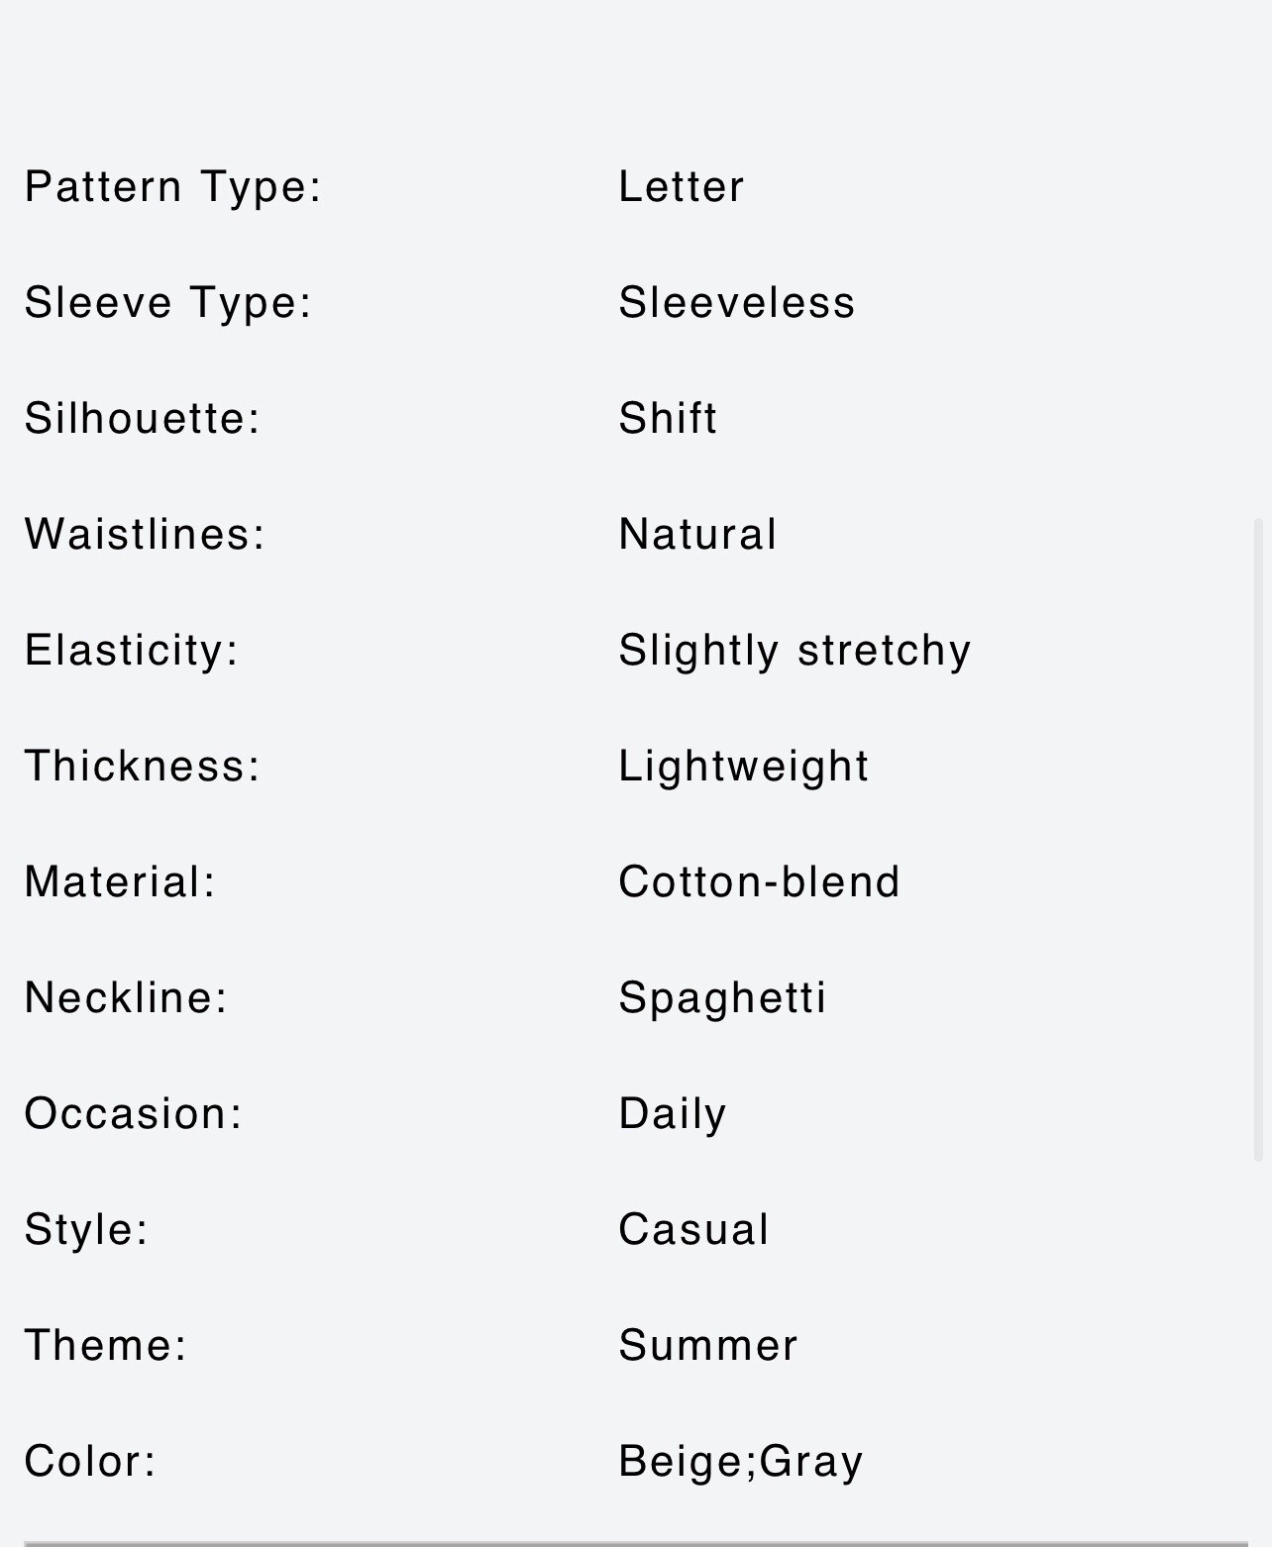Click the "Spaghetti" neckline value
This screenshot has height=1547, width=1272.
tap(722, 998)
